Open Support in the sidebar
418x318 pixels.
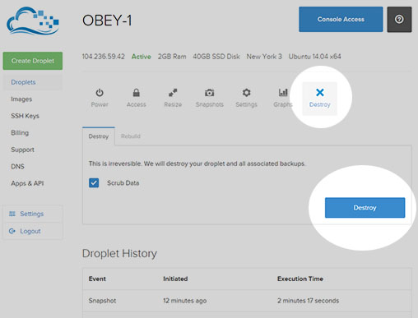click(x=22, y=150)
